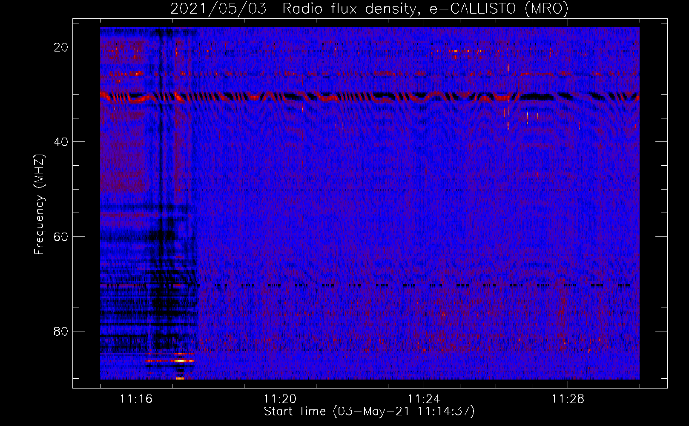Click the red-black interference band near 30 MHz

pyautogui.click(x=370, y=97)
